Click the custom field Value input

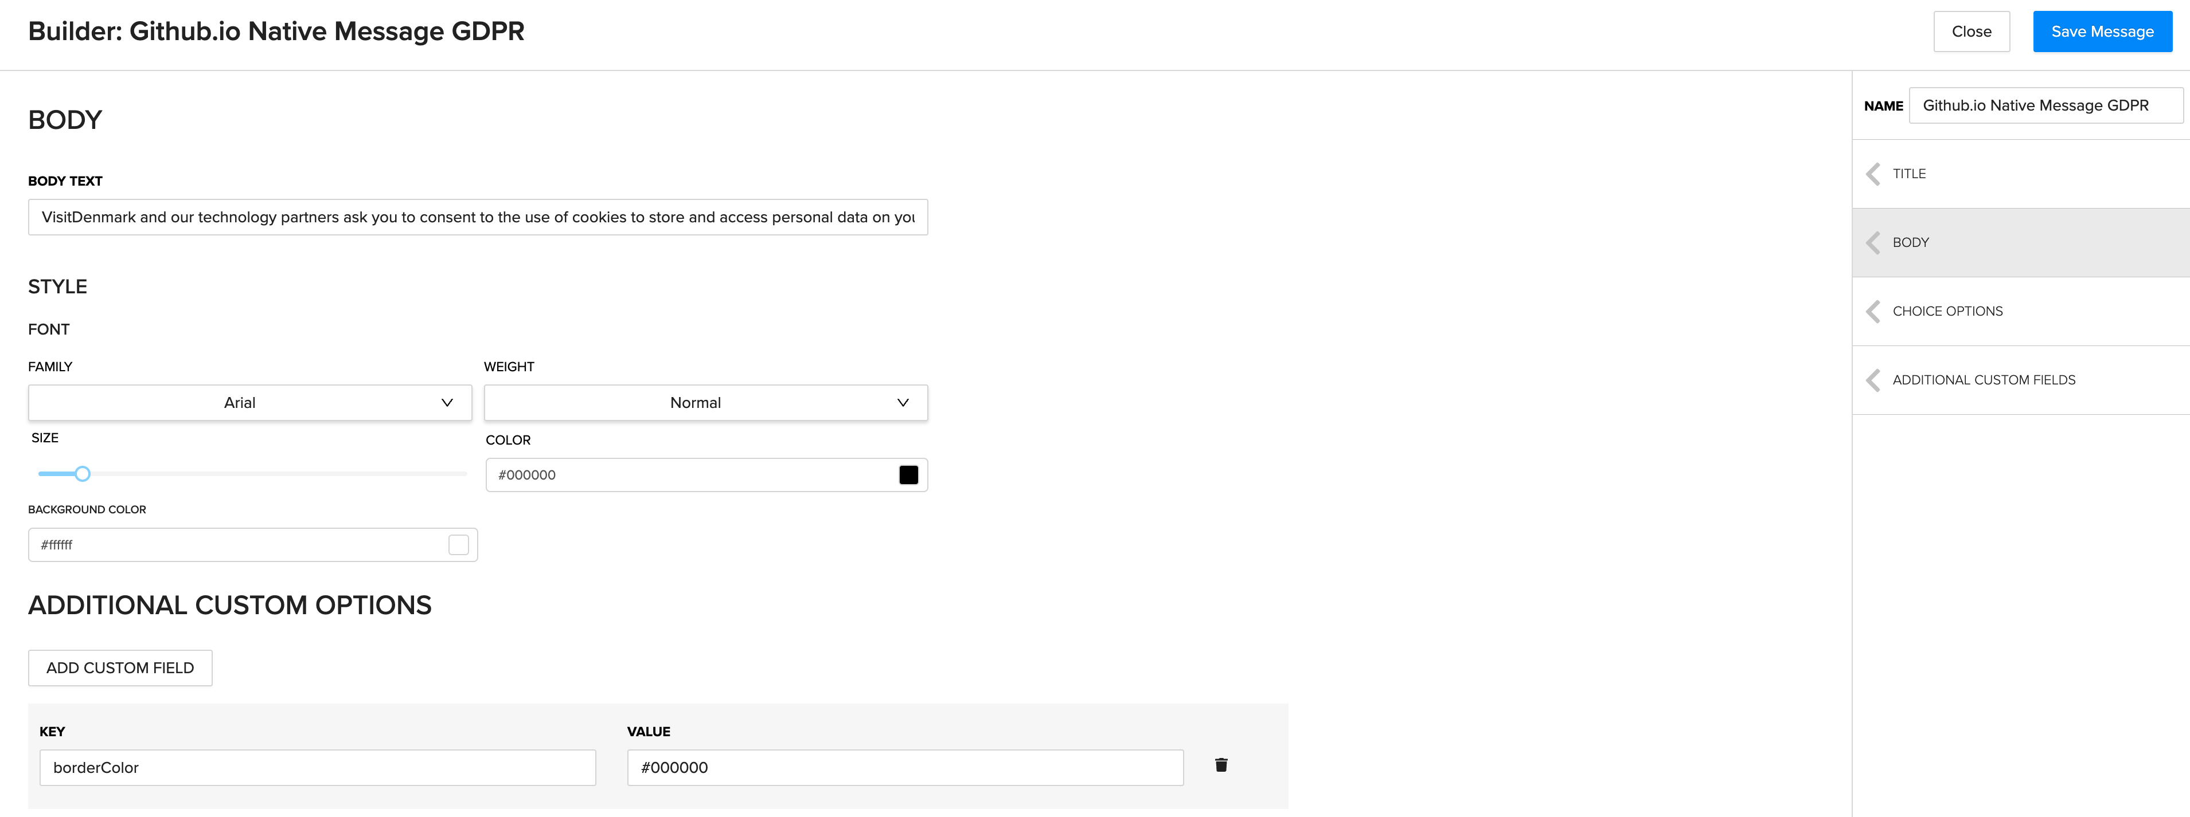(904, 768)
